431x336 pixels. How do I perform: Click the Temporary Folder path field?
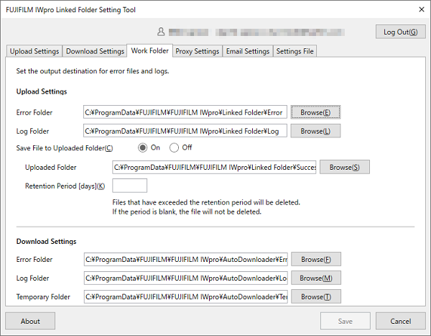point(186,297)
